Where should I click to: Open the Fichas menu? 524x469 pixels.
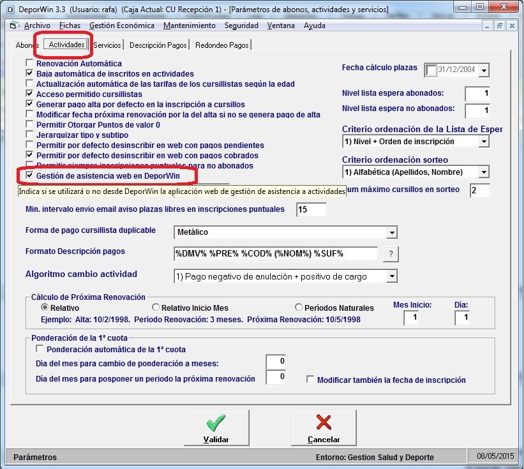click(70, 26)
